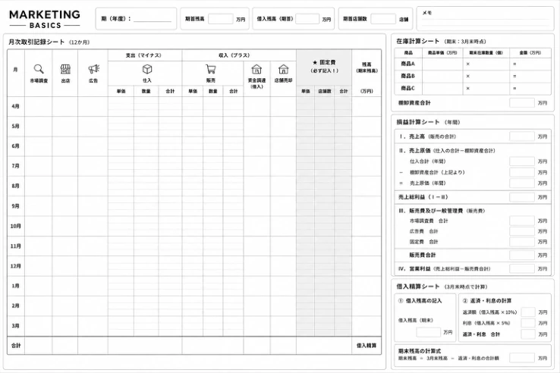Click the 返済額(借入残高×10%) box
The height and width of the screenshot is (373, 560).
528,312
